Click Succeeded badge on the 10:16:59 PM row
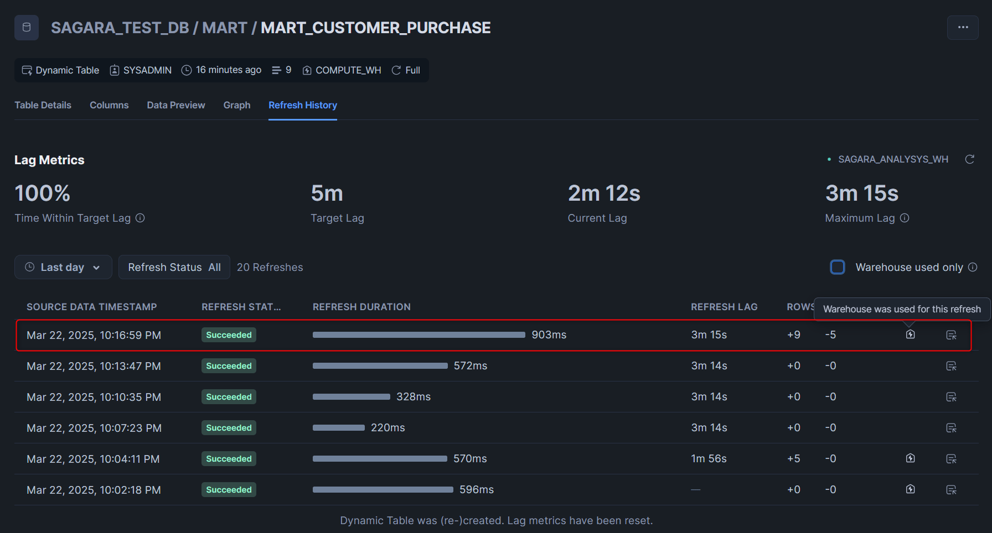Screen dimensions: 992x533 (x=229, y=335)
